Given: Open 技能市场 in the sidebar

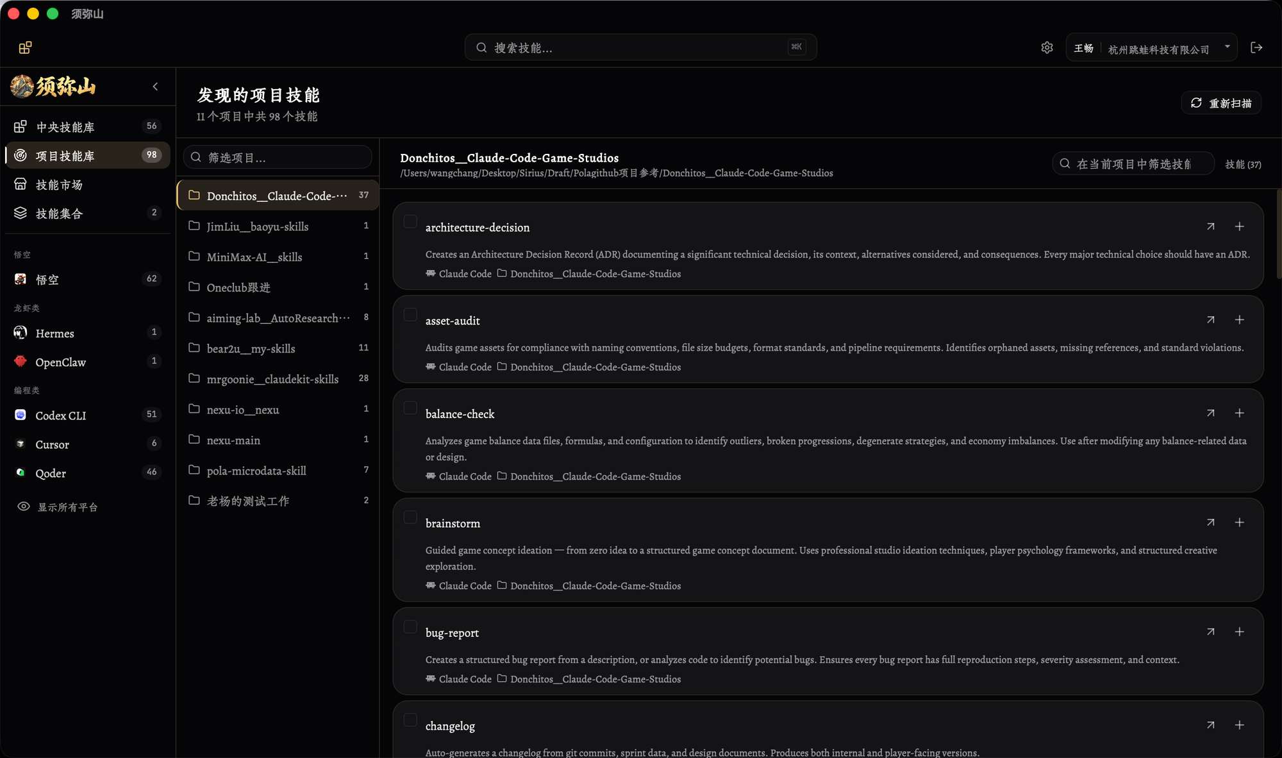Looking at the screenshot, I should (x=88, y=185).
